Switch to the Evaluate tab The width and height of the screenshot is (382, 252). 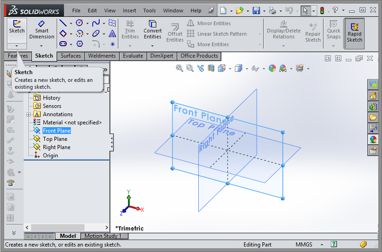pos(133,56)
